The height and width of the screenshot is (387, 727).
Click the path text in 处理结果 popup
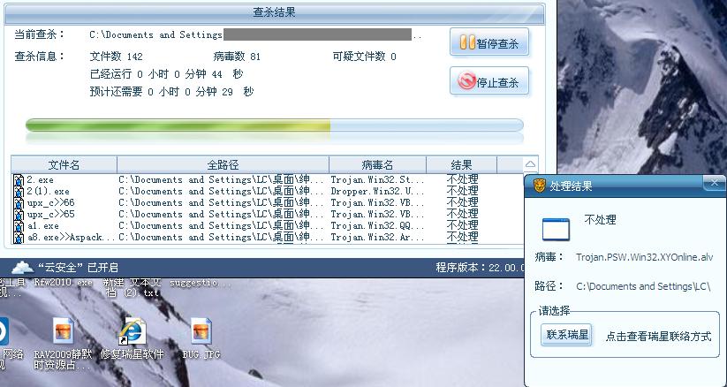(643, 286)
